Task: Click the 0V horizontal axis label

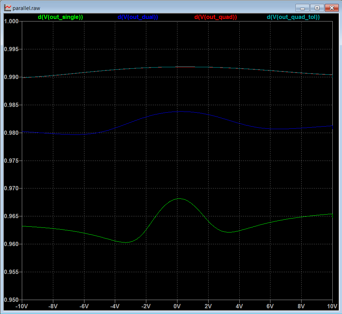Action: click(x=177, y=306)
